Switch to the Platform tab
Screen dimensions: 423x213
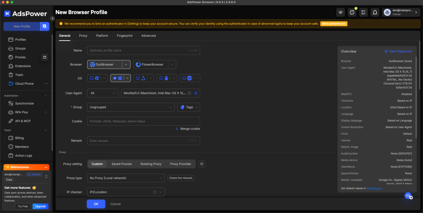pos(102,36)
